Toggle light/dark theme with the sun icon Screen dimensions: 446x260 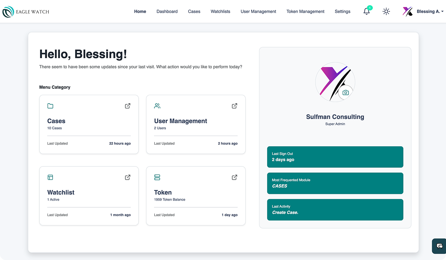(x=386, y=12)
